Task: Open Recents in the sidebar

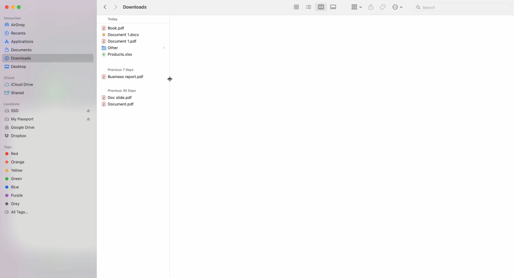Action: [x=48, y=33]
